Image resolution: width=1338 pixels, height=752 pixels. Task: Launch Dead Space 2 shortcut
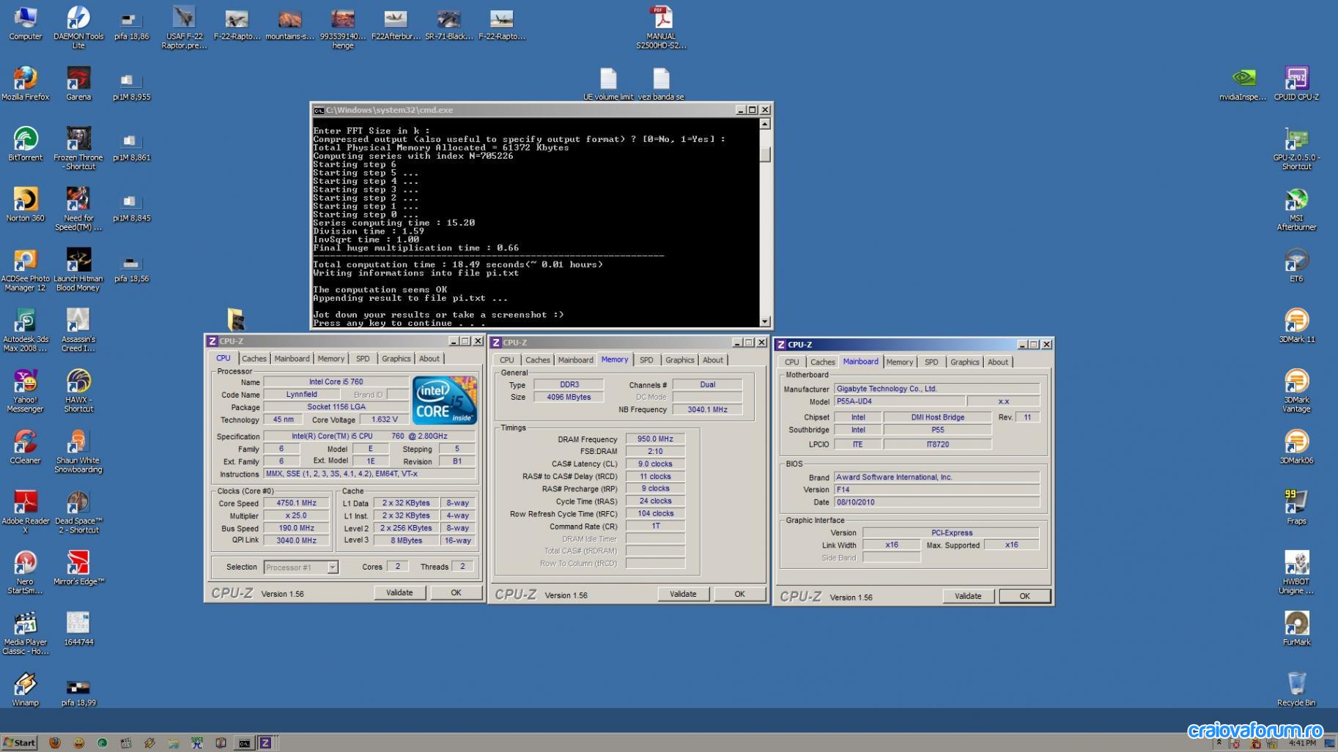coord(78,512)
